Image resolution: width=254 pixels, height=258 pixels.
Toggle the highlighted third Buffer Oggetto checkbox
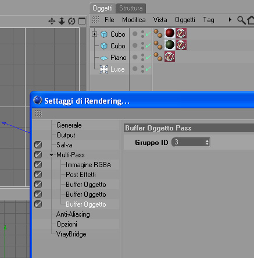[x=38, y=204]
